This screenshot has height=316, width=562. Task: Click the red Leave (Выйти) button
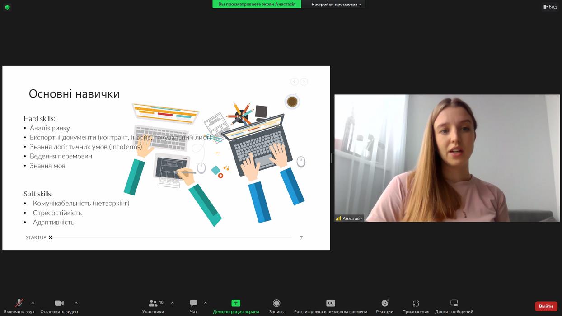[x=546, y=306]
